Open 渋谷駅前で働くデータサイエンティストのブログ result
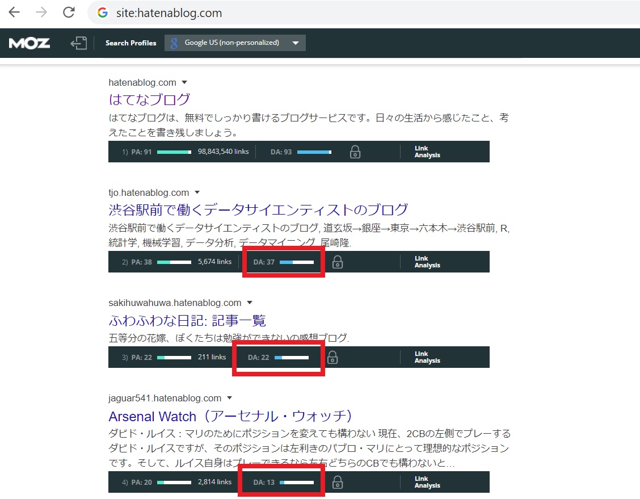This screenshot has width=640, height=499. tap(258, 209)
